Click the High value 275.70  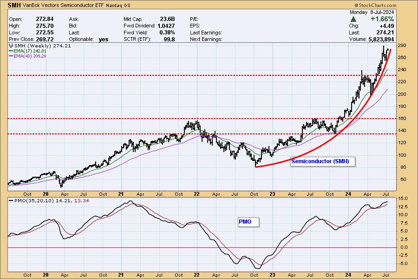click(x=45, y=26)
